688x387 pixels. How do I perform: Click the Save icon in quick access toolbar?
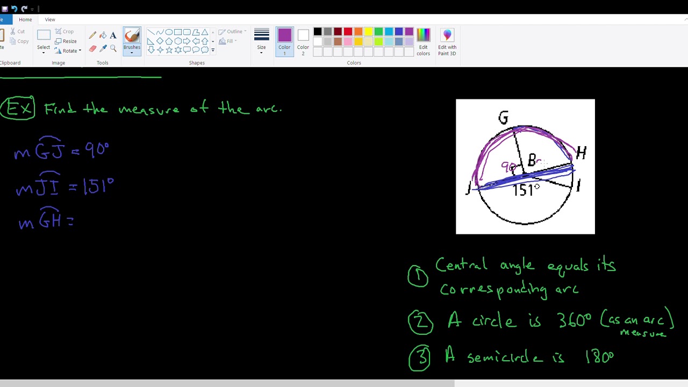click(5, 9)
